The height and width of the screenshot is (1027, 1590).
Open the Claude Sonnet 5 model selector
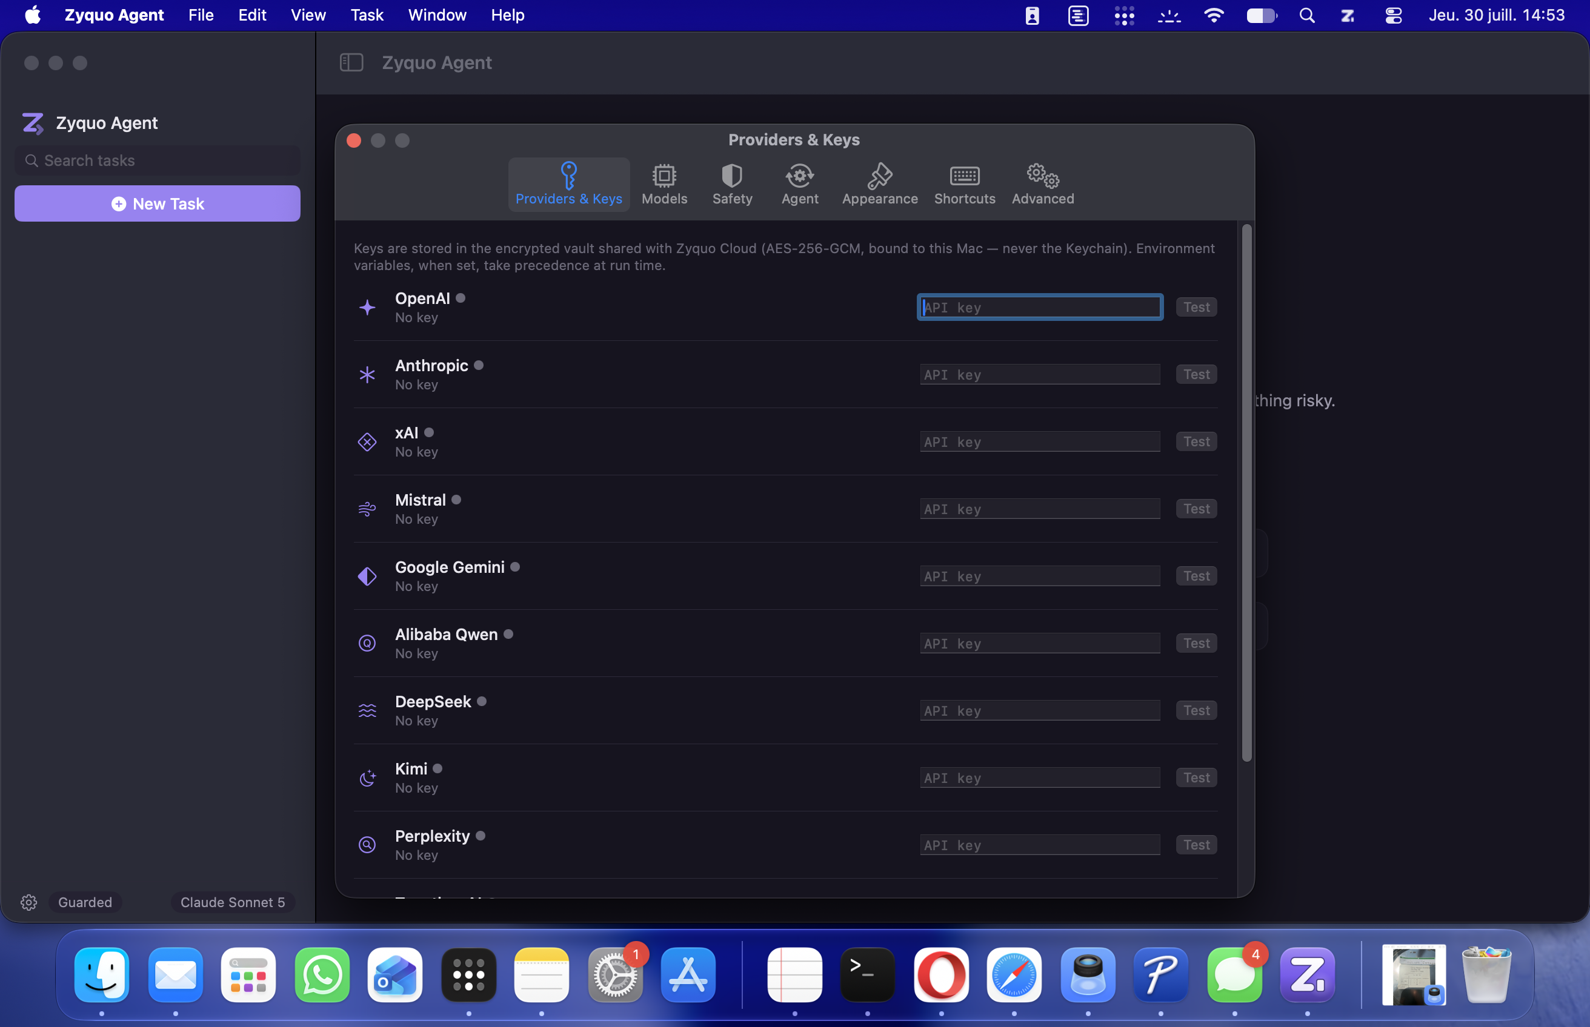[232, 902]
